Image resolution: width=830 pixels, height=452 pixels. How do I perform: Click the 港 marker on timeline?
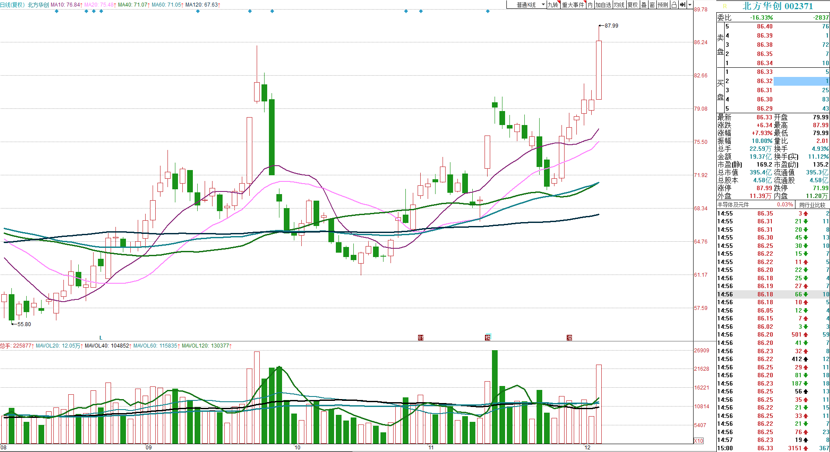(x=569, y=337)
